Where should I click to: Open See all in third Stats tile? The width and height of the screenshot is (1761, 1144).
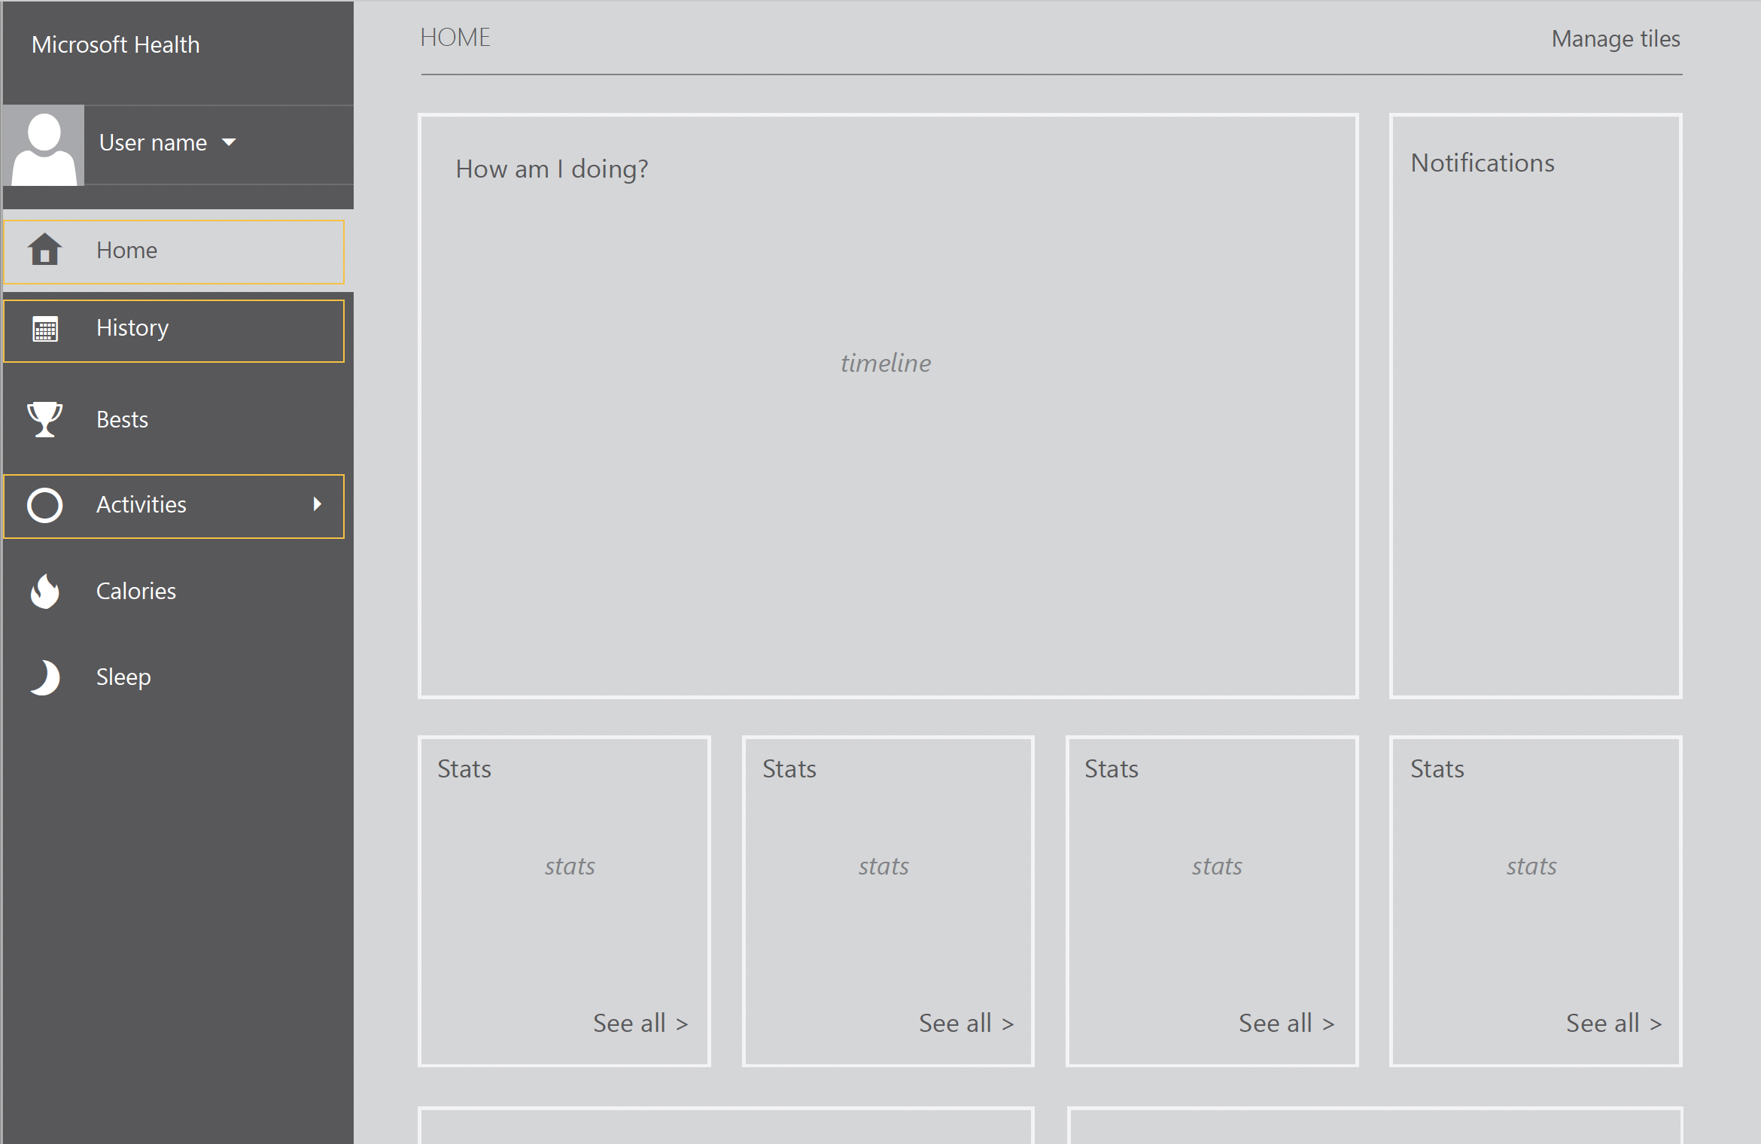[1286, 1024]
